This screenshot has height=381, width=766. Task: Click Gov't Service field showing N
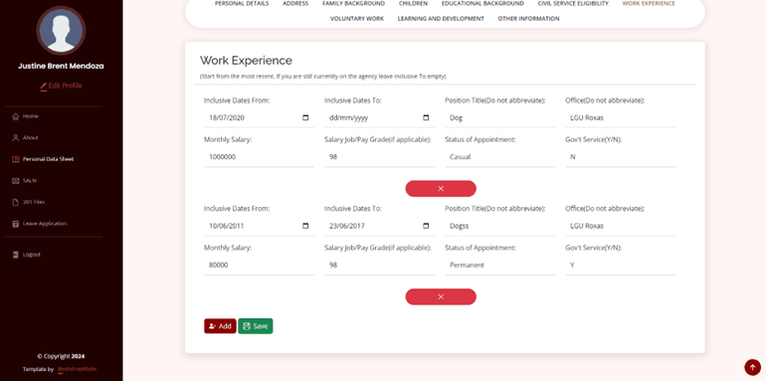point(621,157)
